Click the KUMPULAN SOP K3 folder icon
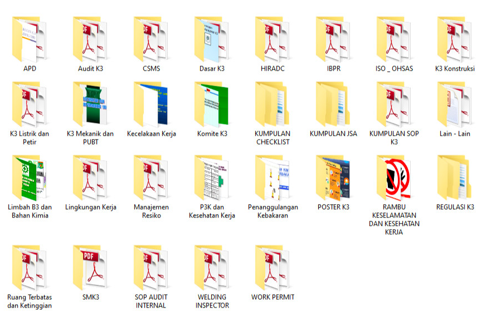This screenshot has height=327, width=482. pos(395,105)
